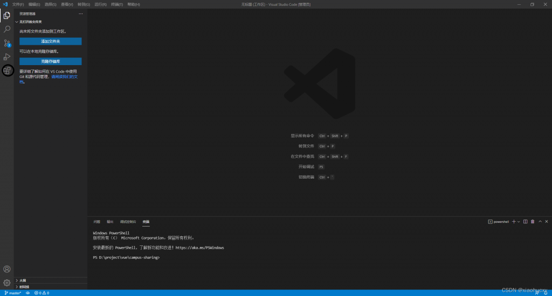The width and height of the screenshot is (552, 296).
Task: Switch to the 调试控制台 panel tab
Action: [x=128, y=222]
